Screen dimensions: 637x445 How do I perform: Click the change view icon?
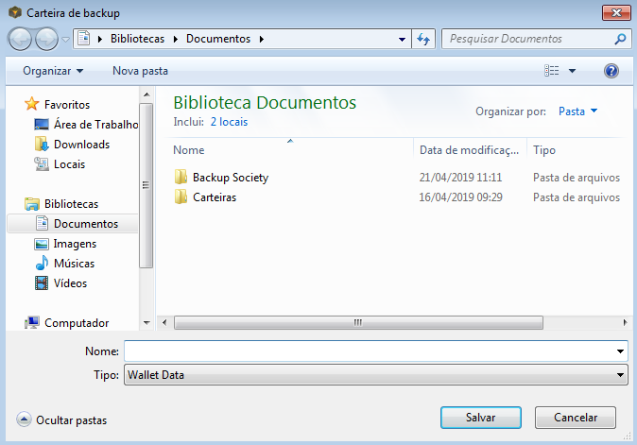[x=551, y=71]
